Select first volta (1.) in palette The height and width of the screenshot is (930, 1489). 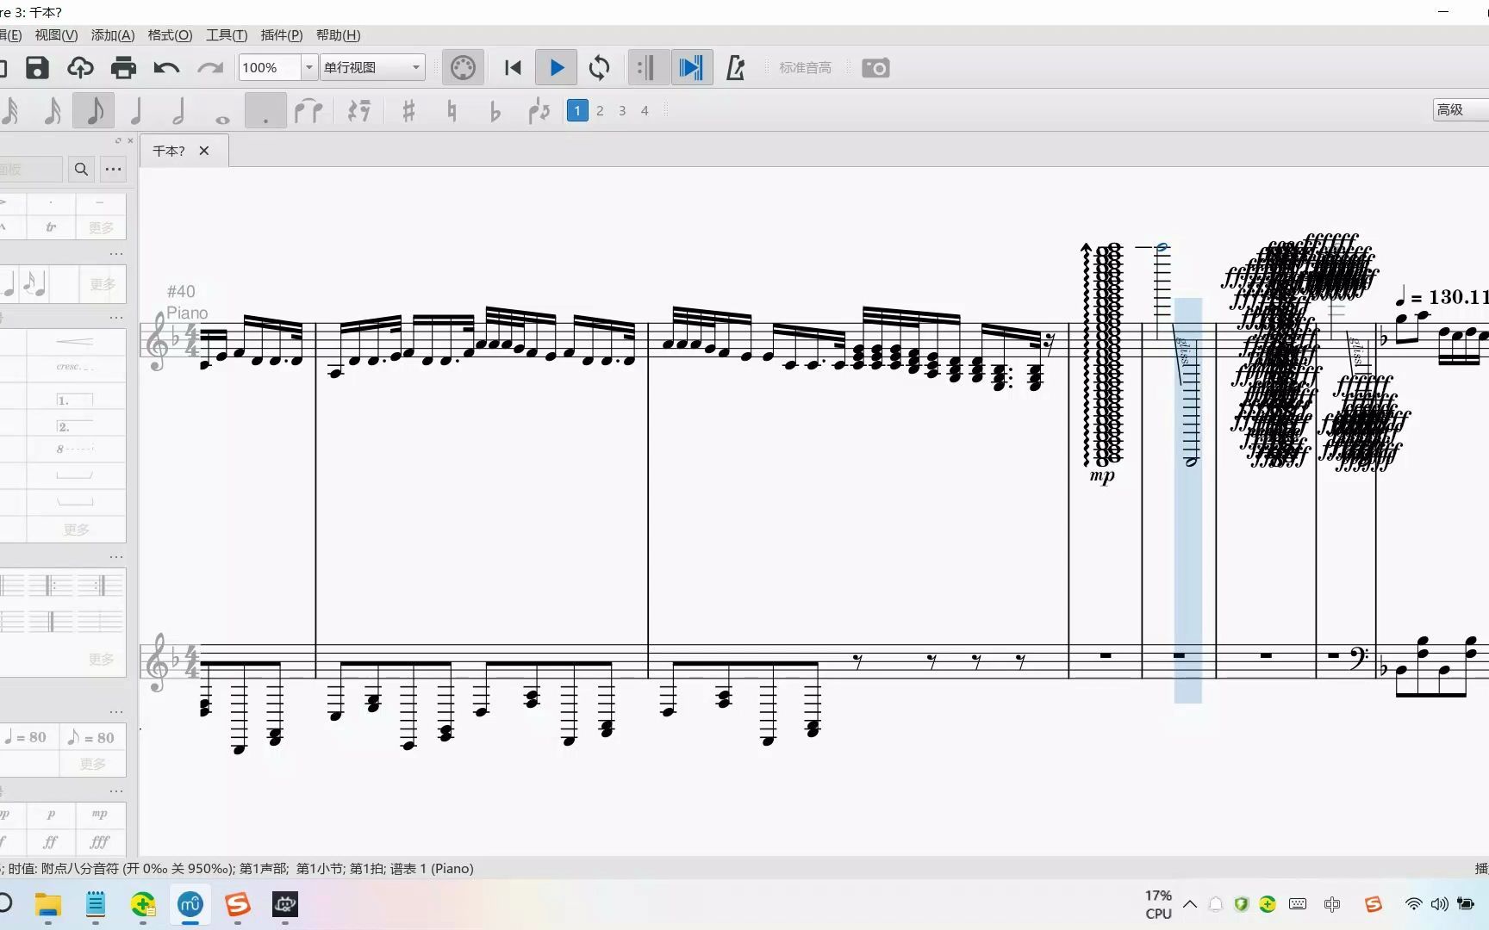point(75,400)
